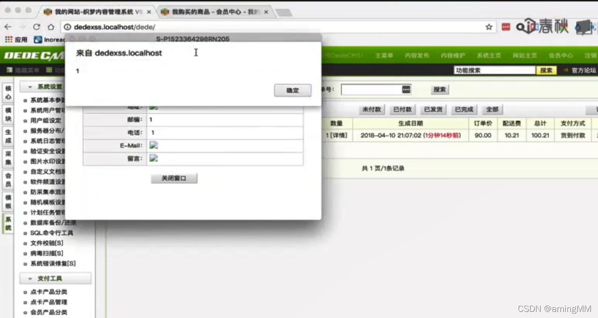Open 点卡产品分类 menu item
The image size is (598, 318).
tap(48, 292)
